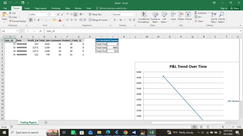This screenshot has height=136, width=243.
Task: Click the Insert Function fx icon
Action: [40, 31]
